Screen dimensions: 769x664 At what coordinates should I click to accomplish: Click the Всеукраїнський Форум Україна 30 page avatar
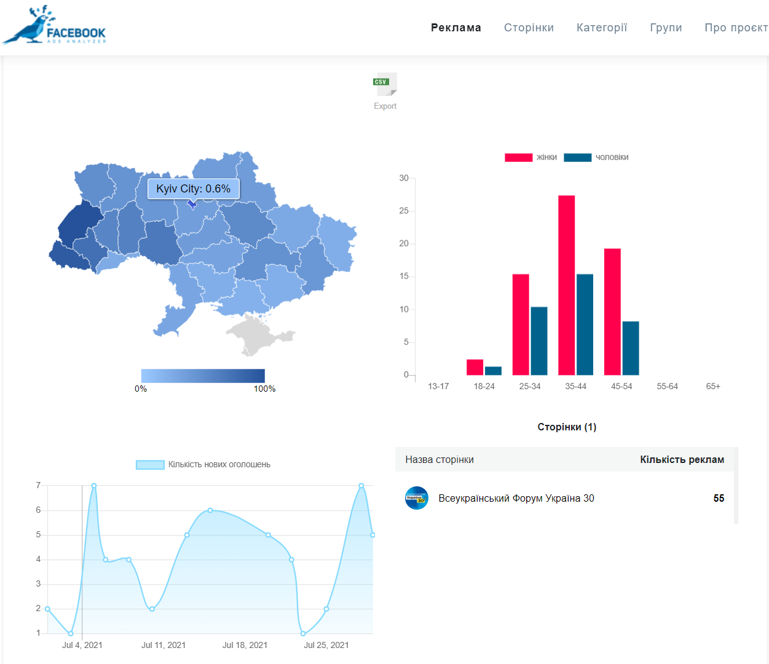416,498
